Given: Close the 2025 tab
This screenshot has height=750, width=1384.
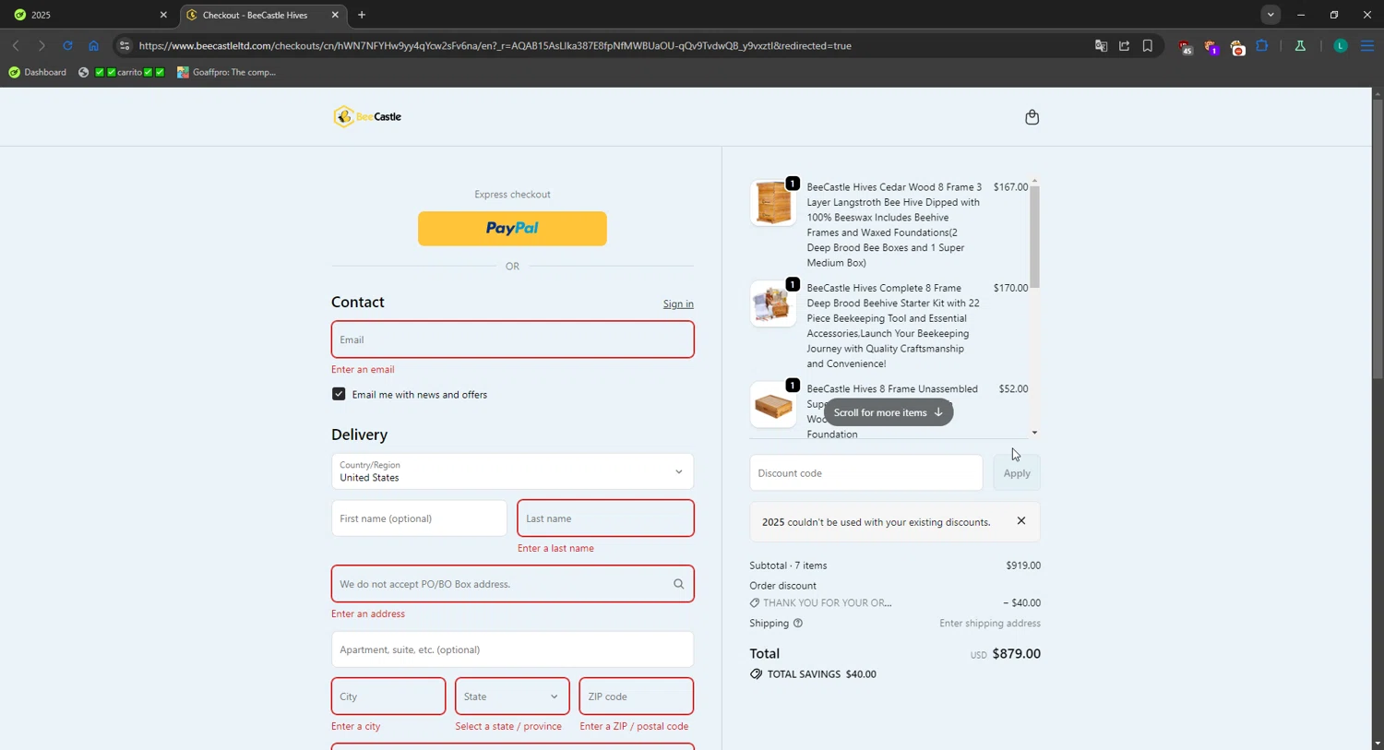Looking at the screenshot, I should (x=163, y=15).
